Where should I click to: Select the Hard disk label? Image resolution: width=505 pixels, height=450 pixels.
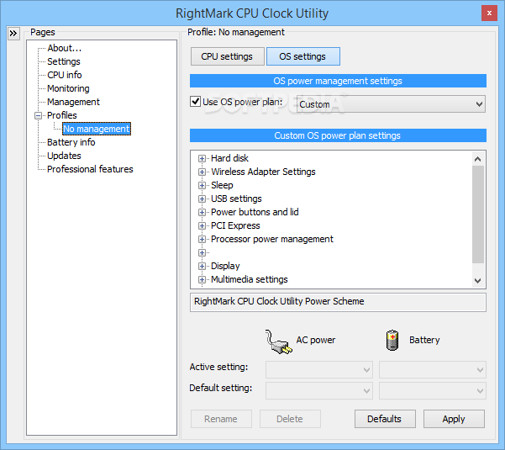tap(229, 158)
